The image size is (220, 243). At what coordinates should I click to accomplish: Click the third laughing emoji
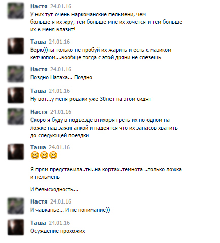[x=53, y=155]
